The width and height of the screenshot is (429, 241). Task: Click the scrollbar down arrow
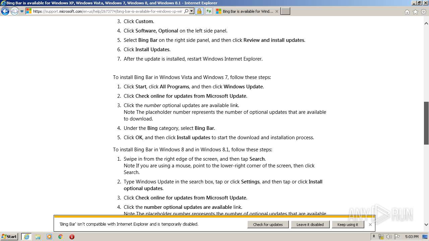coord(426,225)
